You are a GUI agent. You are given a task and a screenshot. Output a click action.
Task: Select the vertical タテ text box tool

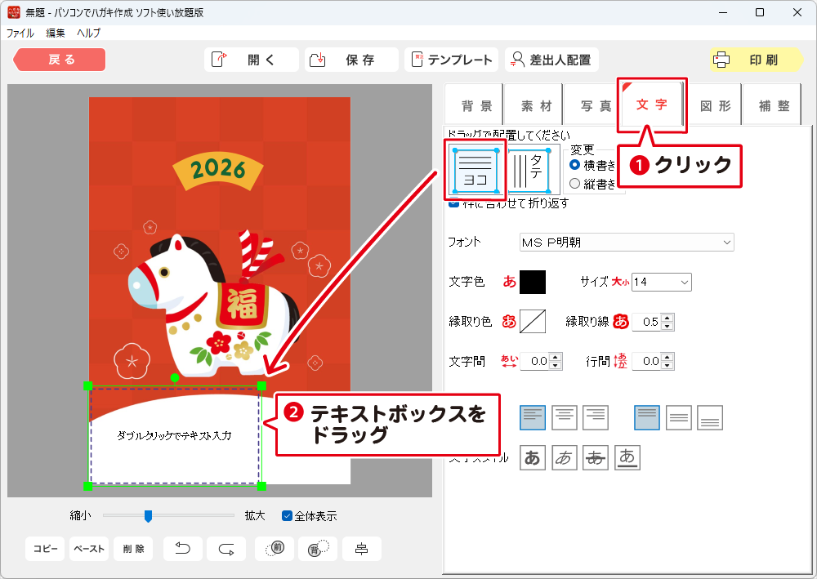(534, 170)
